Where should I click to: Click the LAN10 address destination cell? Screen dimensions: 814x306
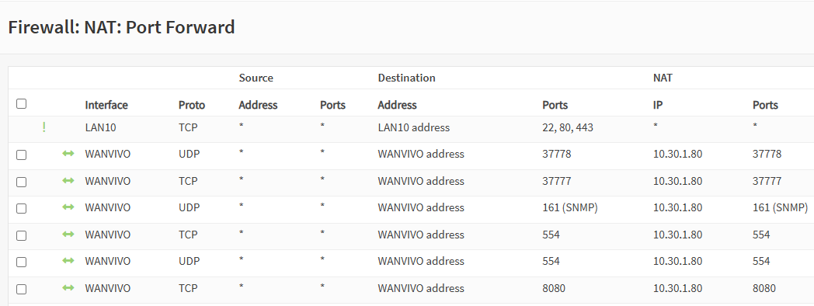point(414,127)
